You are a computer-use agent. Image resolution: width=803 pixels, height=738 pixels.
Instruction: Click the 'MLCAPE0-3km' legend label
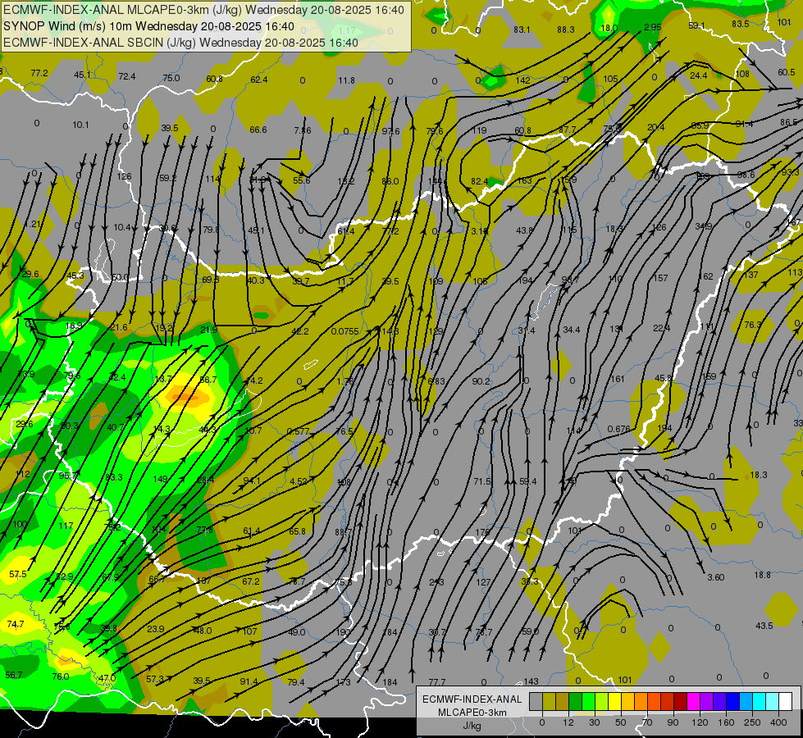[472, 713]
